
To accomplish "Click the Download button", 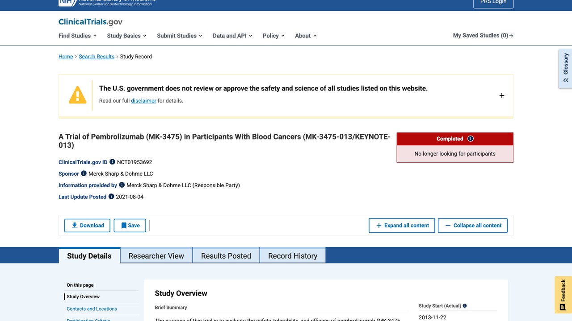I will (87, 226).
